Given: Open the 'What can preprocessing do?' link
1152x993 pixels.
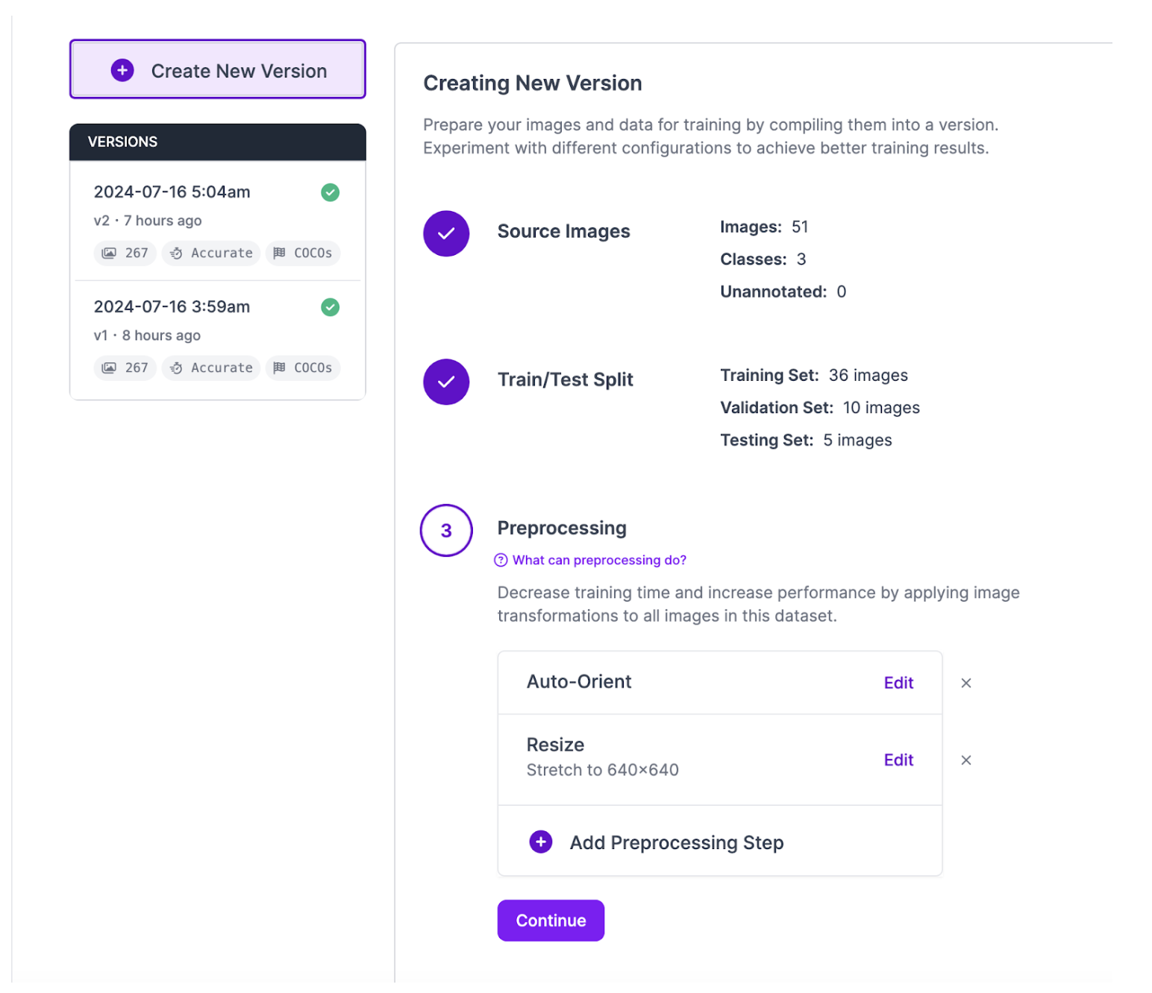Looking at the screenshot, I should 599,560.
